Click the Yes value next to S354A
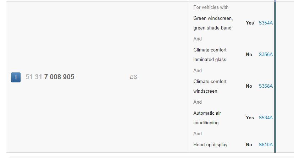Image resolution: width=294 pixels, height=158 pixels. 250,23
